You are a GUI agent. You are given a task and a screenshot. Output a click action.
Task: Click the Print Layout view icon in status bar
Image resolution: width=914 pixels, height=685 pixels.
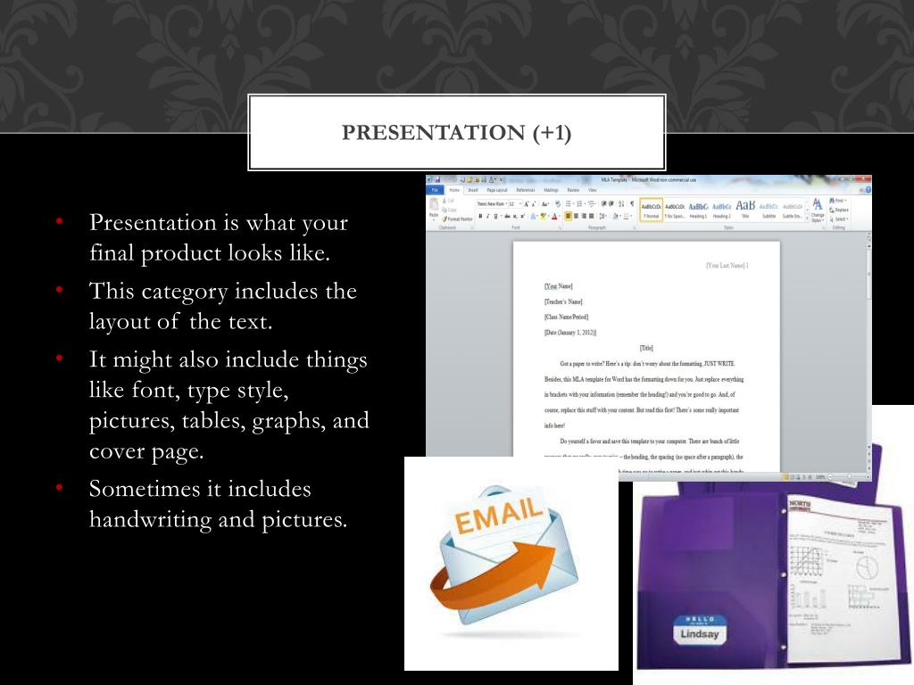click(x=785, y=476)
